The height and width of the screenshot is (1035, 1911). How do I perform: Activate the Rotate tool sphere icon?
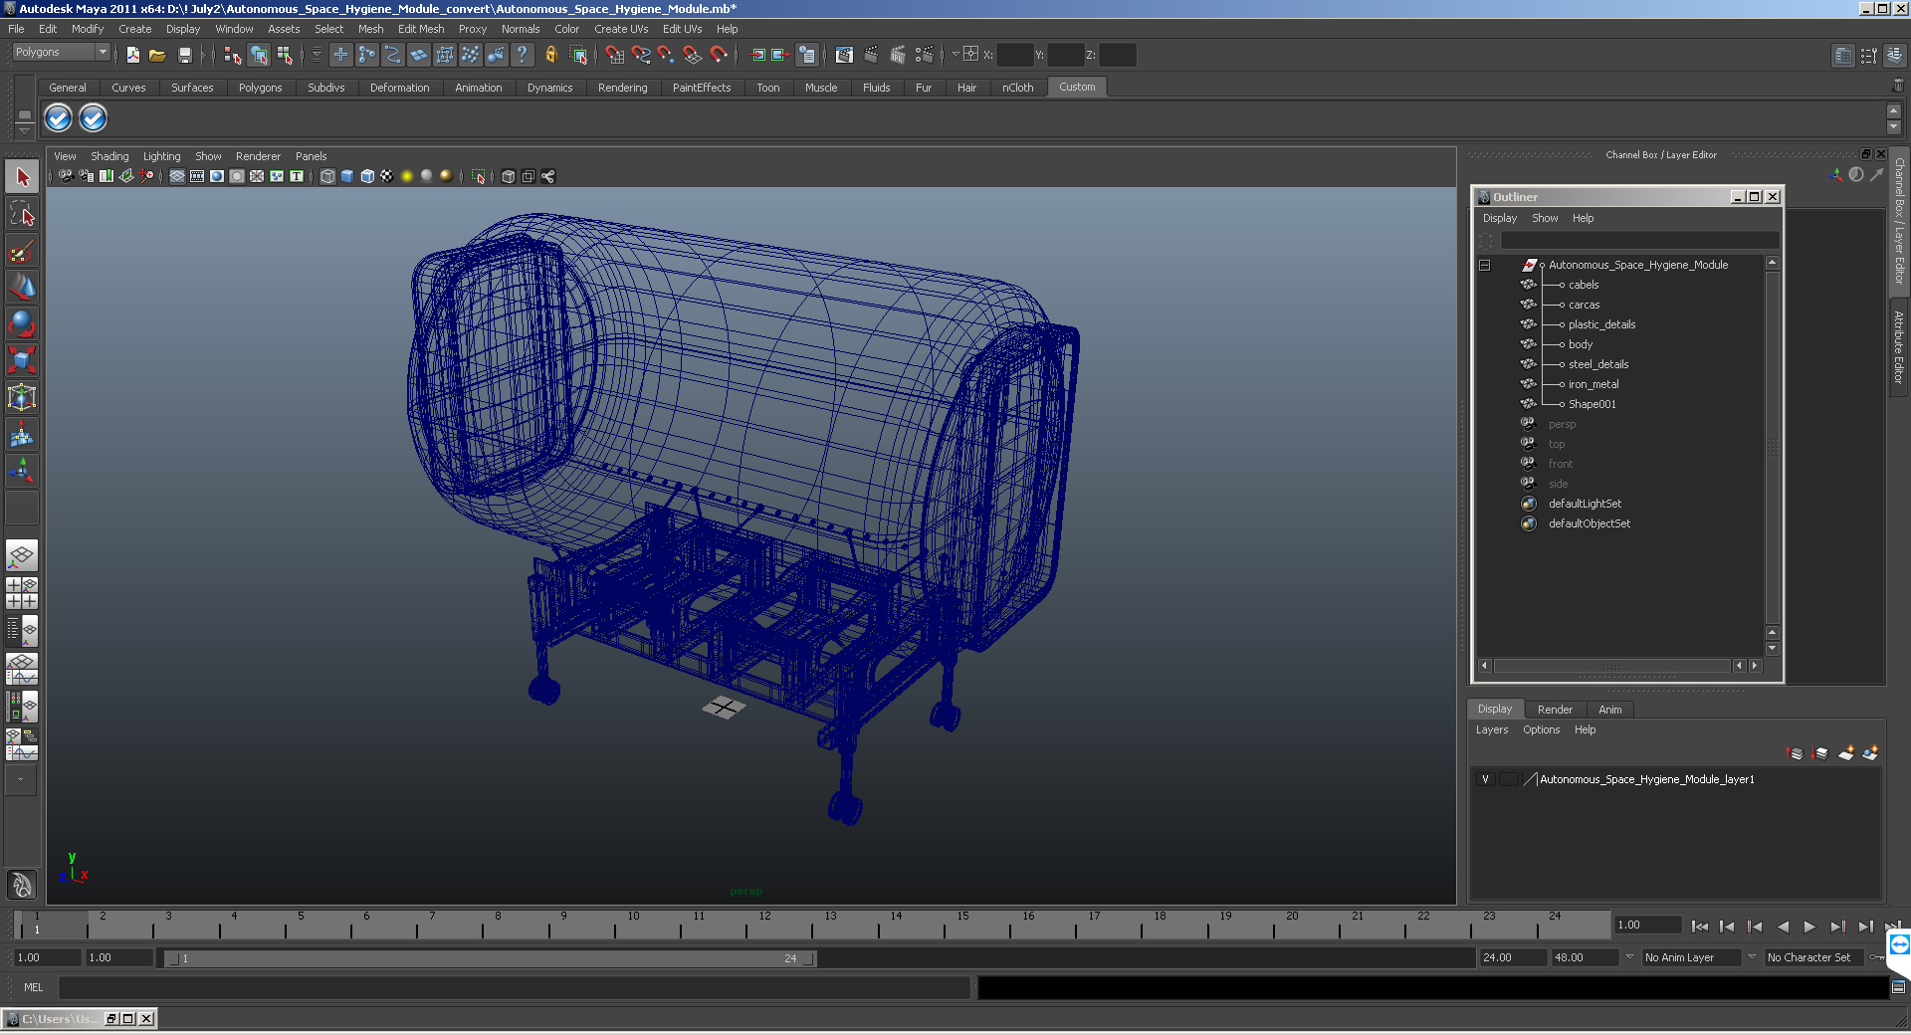point(22,322)
